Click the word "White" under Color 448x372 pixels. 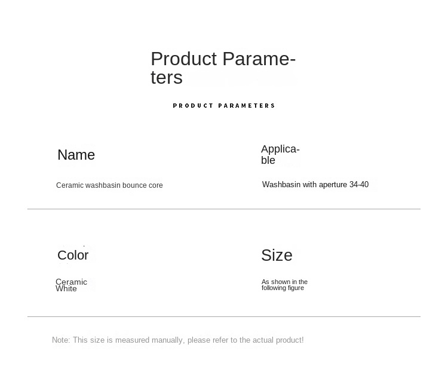point(66,289)
